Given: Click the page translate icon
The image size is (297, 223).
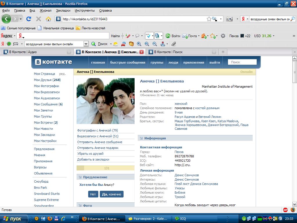Looking at the screenshot, I should click(x=157, y=36).
